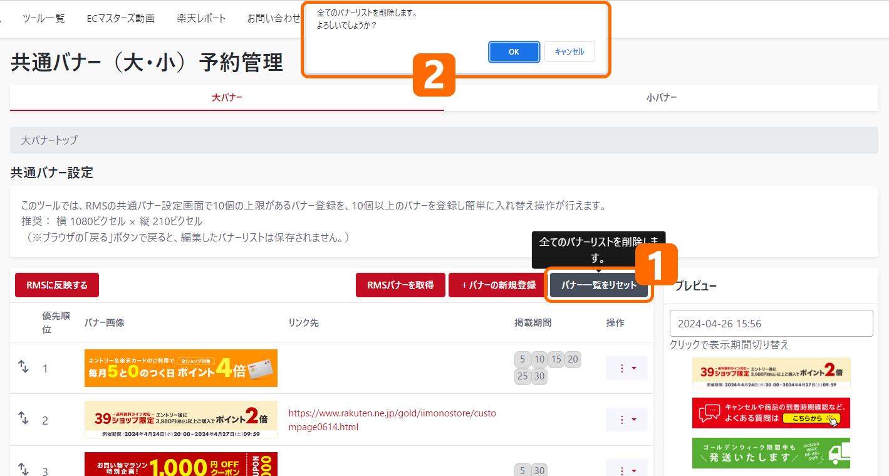Image resolution: width=889 pixels, height=476 pixels.
Task: Click 1,000円OFFクーポン banner image in row 3
Action: point(181,464)
